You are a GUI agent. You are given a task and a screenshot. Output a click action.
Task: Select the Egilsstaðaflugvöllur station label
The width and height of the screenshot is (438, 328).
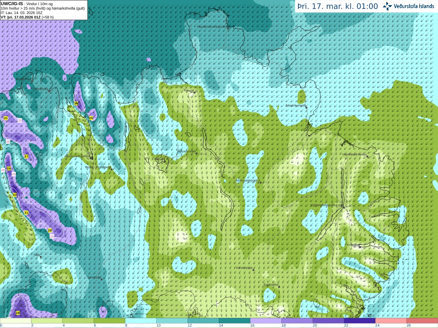point(326,205)
